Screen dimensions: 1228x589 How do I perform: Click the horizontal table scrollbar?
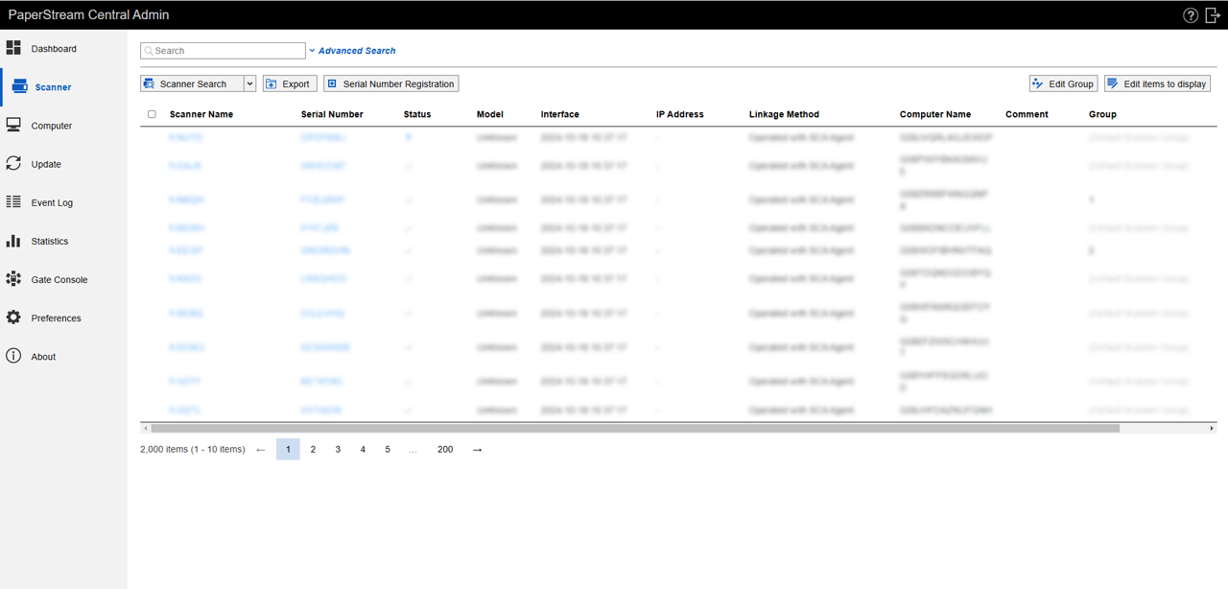(x=633, y=429)
